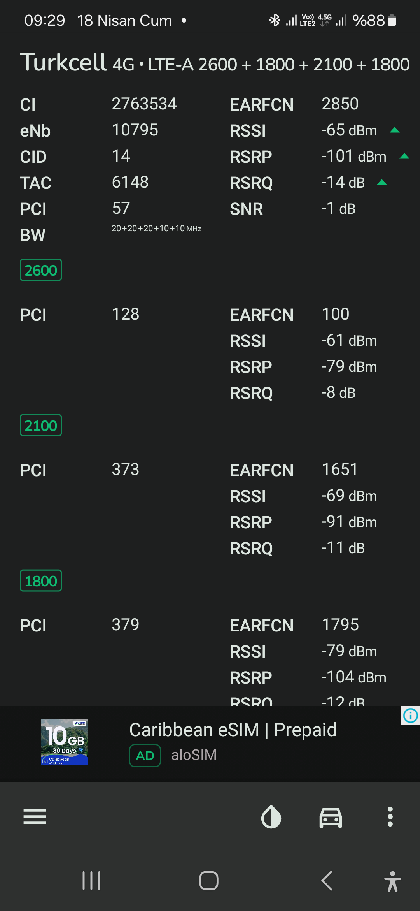Enable drive mode car icon
420x911 pixels.
pos(331,817)
